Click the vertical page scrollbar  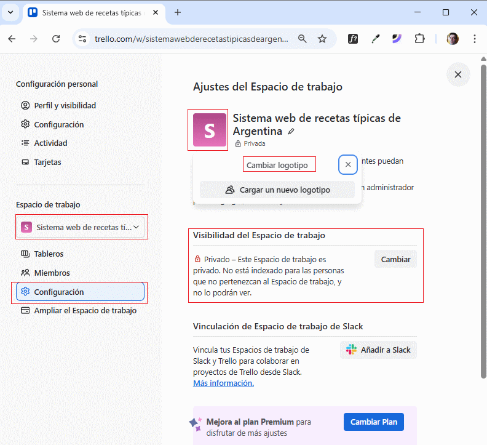(x=483, y=215)
